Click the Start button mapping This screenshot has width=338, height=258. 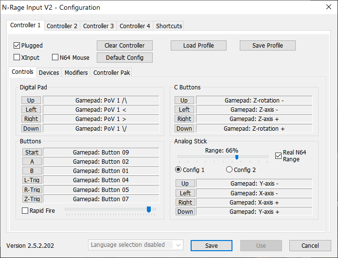click(32, 152)
